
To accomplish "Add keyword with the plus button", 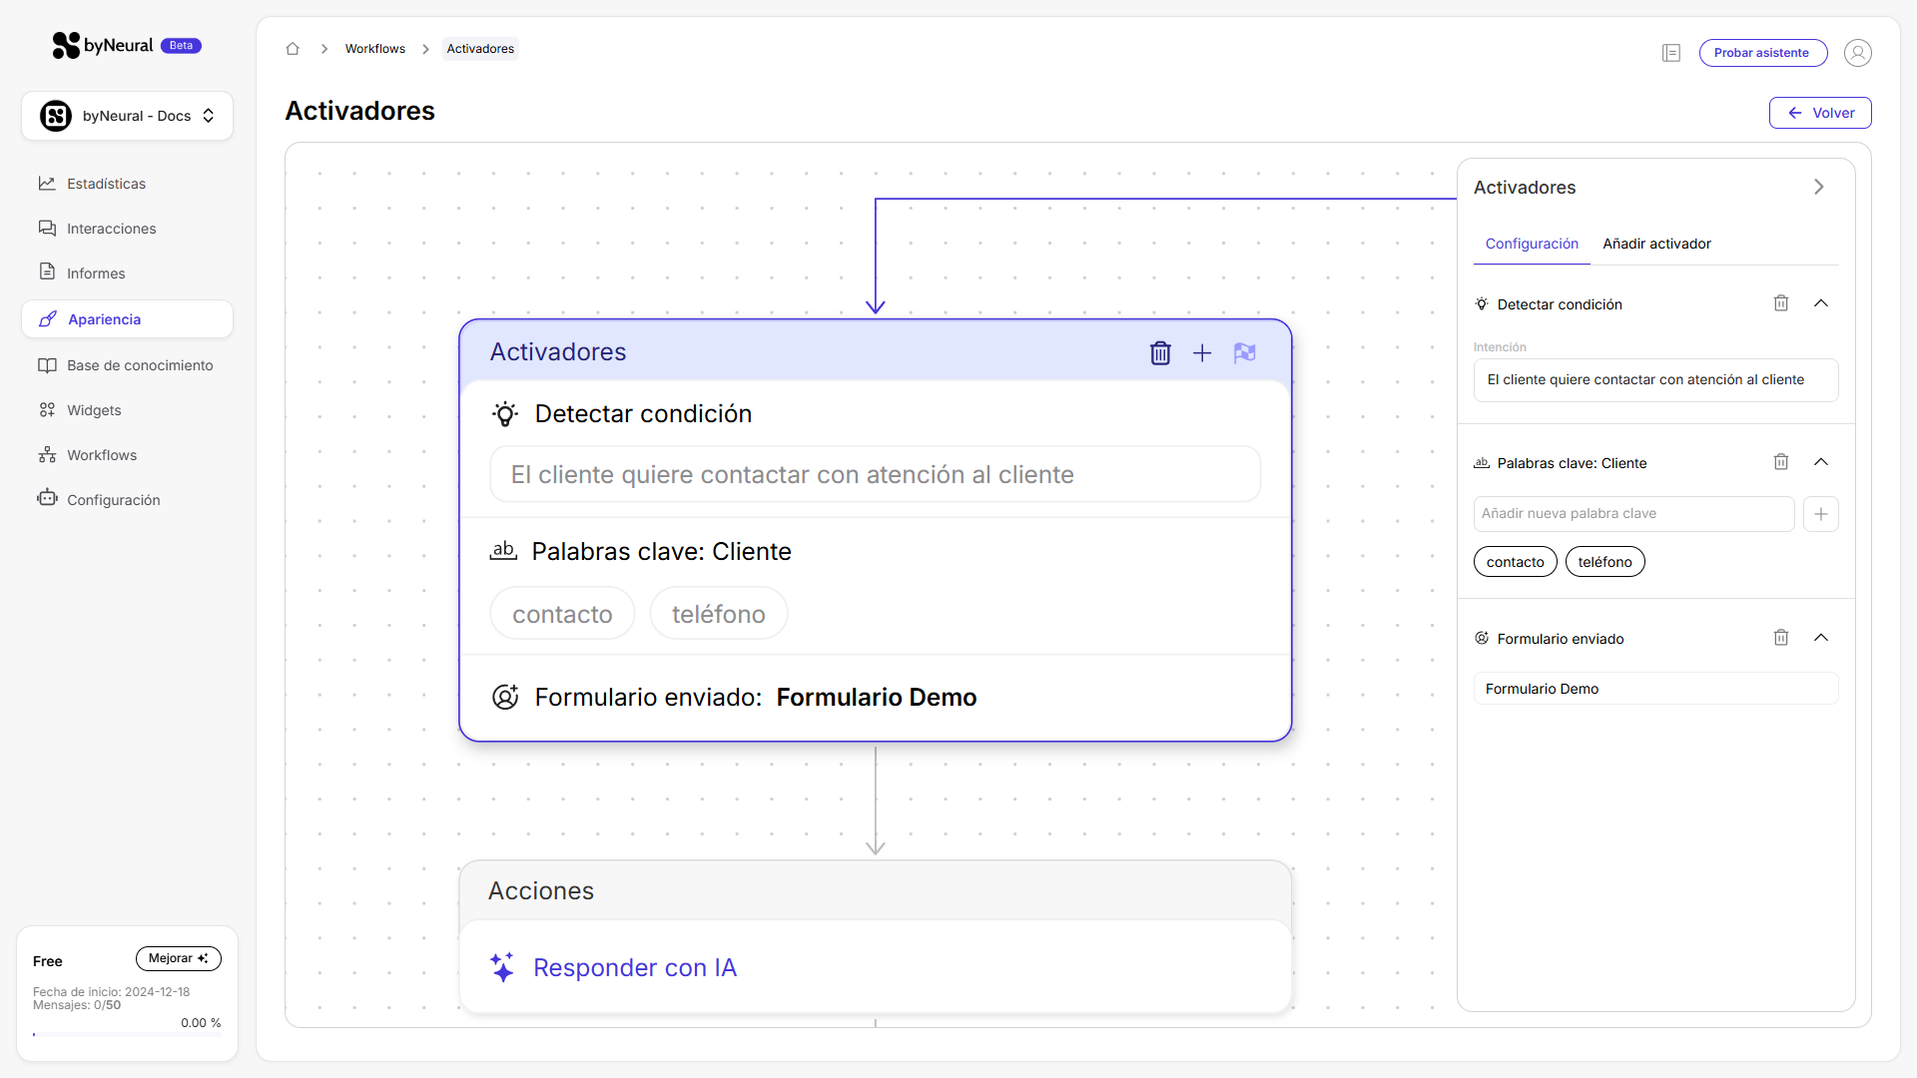I will pos(1820,514).
